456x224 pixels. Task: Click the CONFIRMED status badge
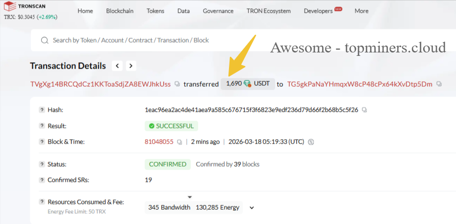click(x=168, y=164)
